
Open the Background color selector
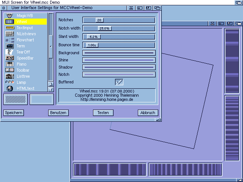(119, 53)
